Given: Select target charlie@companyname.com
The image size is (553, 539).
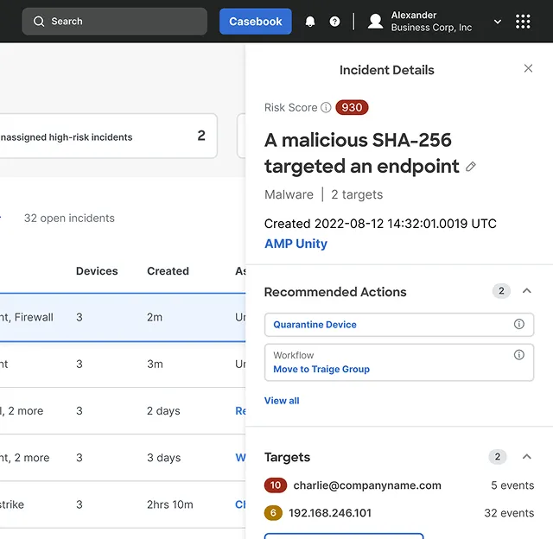Looking at the screenshot, I should pyautogui.click(x=367, y=485).
